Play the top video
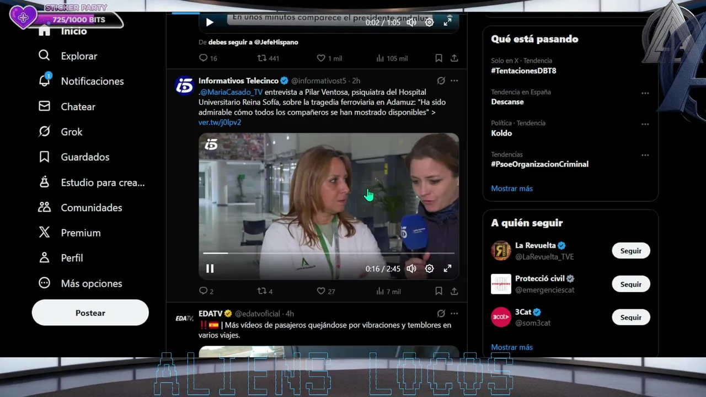This screenshot has height=397, width=706. [210, 22]
